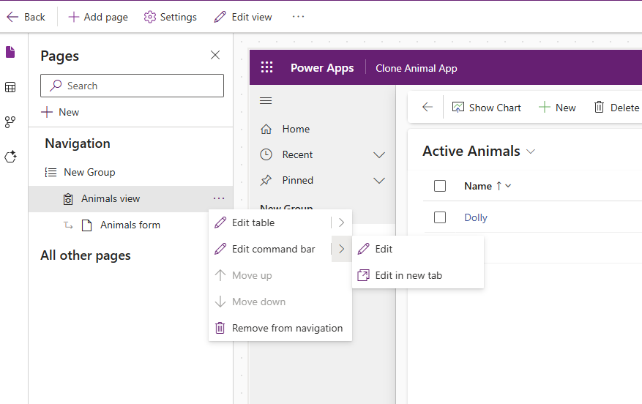This screenshot has height=404, width=642.
Task: Open the Automation flow icon in left rail
Action: coord(10,122)
